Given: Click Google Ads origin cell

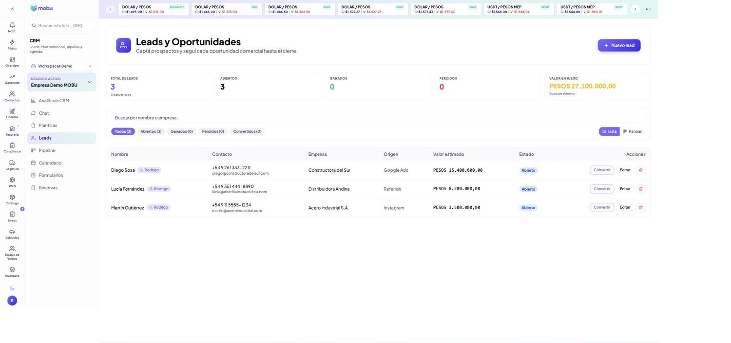Looking at the screenshot, I should 396,170.
